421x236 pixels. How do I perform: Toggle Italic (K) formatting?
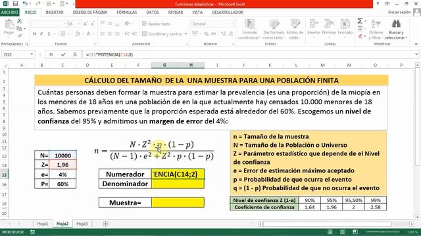[41, 33]
